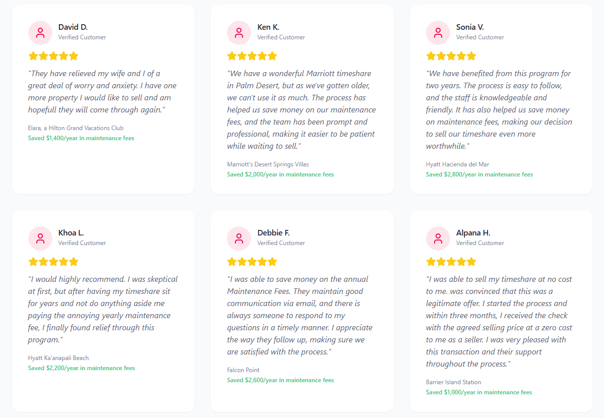This screenshot has height=418, width=604.
Task: Click Marriott's Desert Springs Villas label
Action: click(268, 164)
